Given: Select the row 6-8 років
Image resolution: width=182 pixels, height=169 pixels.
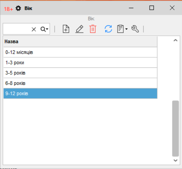Looking at the screenshot, I should pos(80,83).
